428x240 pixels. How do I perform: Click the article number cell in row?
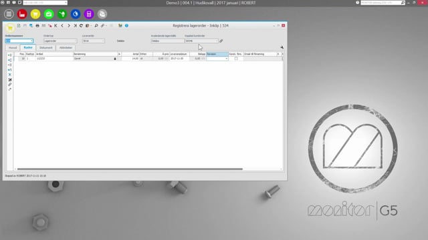[54, 59]
